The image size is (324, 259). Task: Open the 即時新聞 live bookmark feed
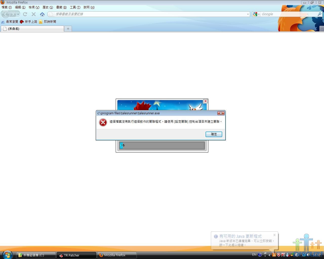pos(48,22)
